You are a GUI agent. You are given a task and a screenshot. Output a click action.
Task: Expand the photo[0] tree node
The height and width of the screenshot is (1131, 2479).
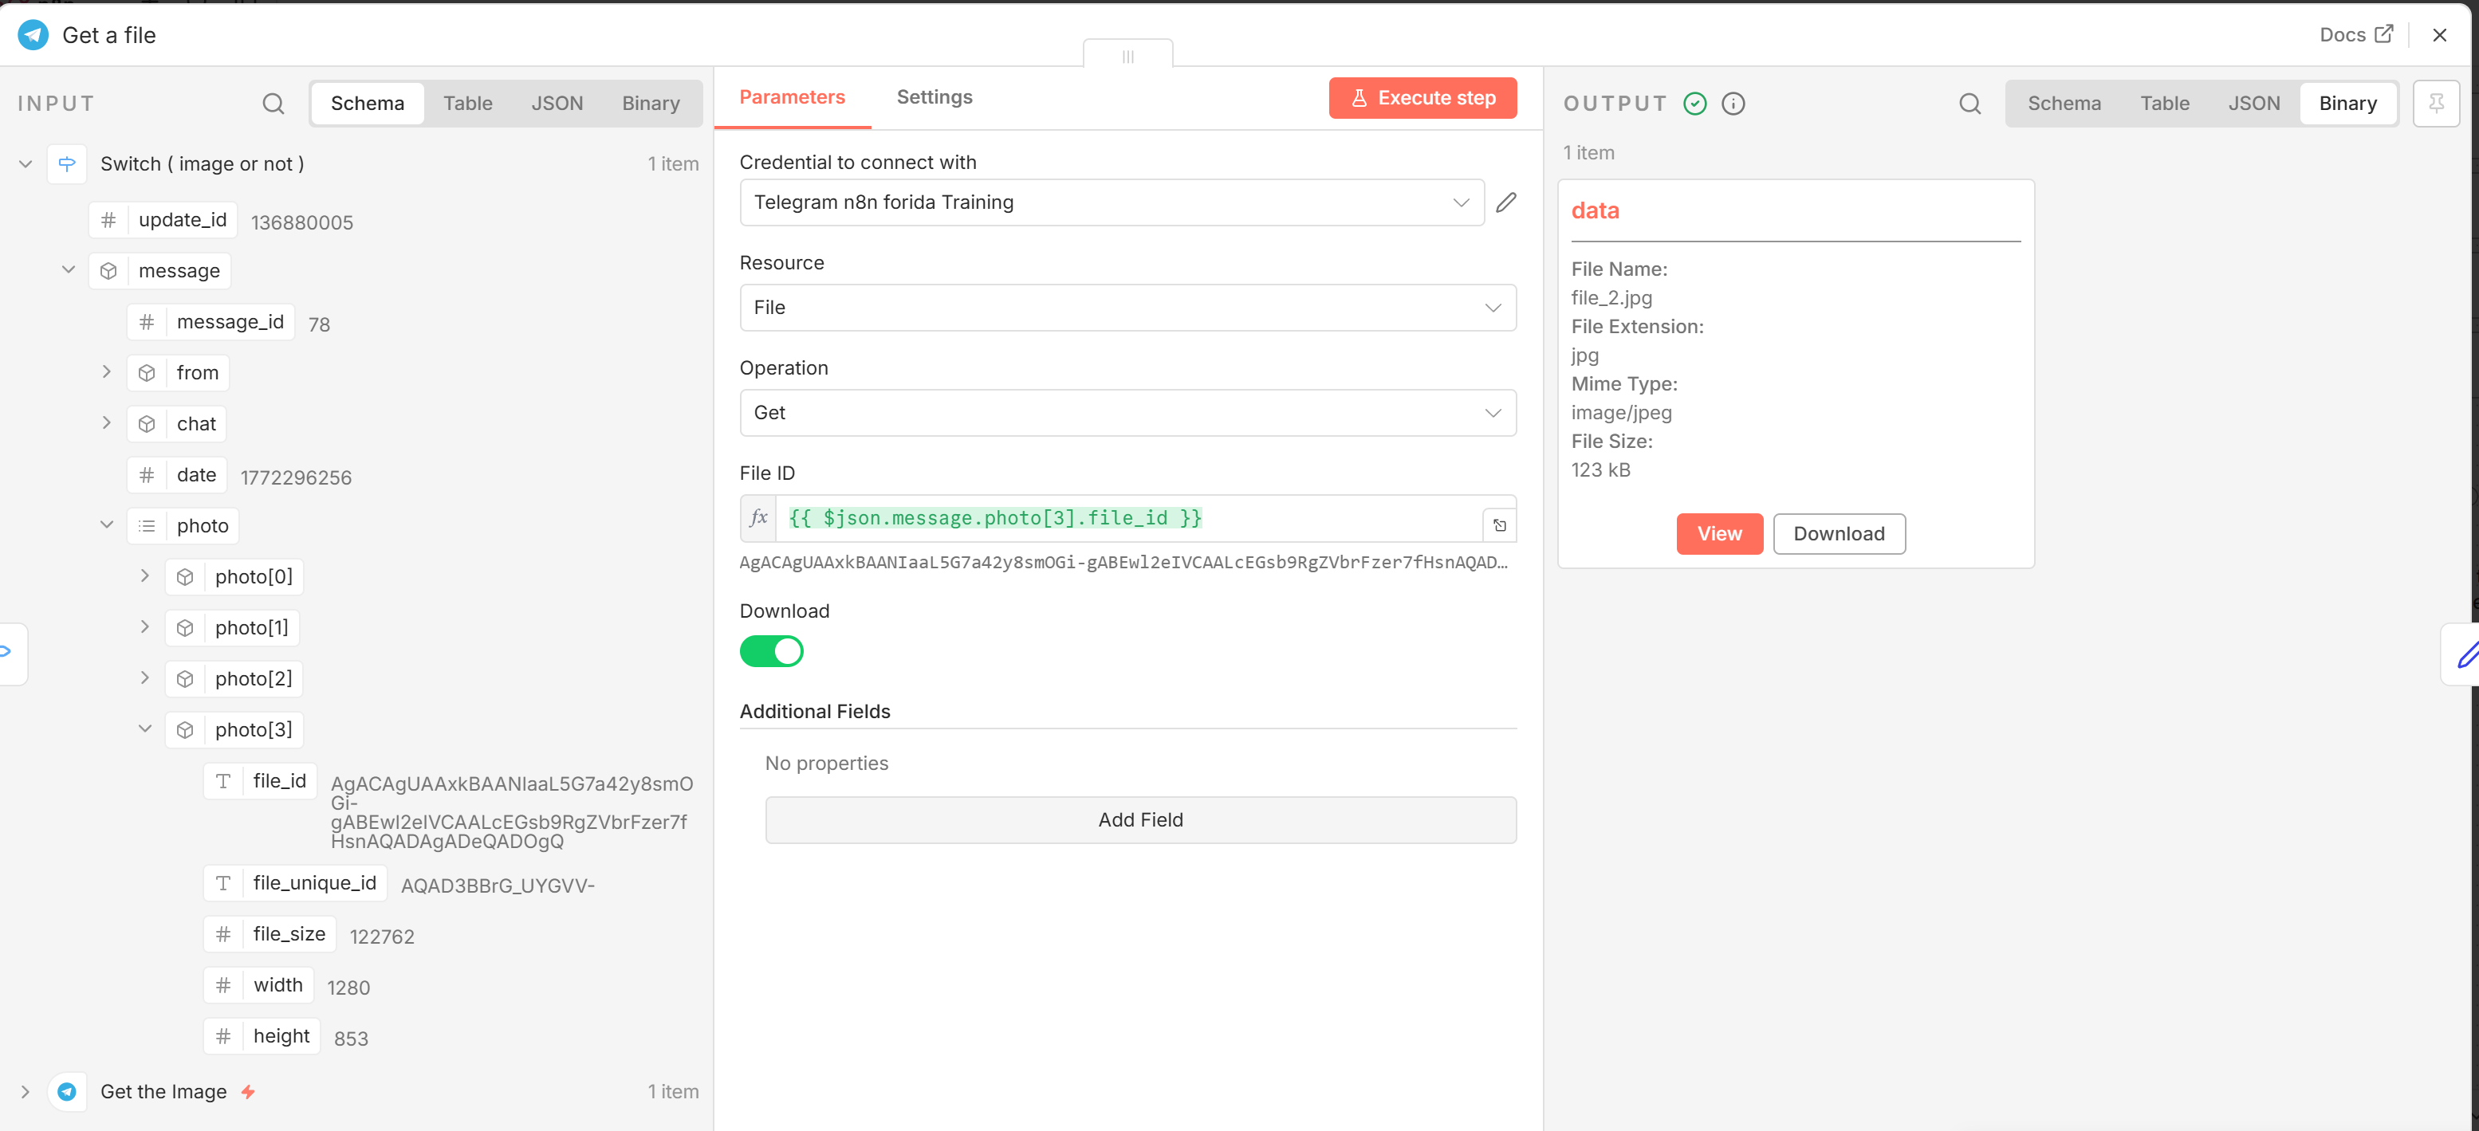pos(144,576)
